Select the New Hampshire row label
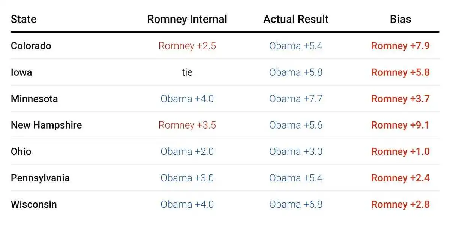Screen dimensions: 450x225 tap(46, 125)
